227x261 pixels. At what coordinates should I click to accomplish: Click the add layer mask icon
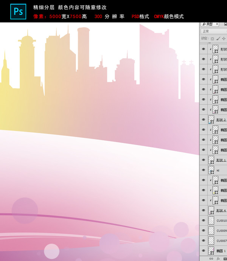click(x=225, y=259)
